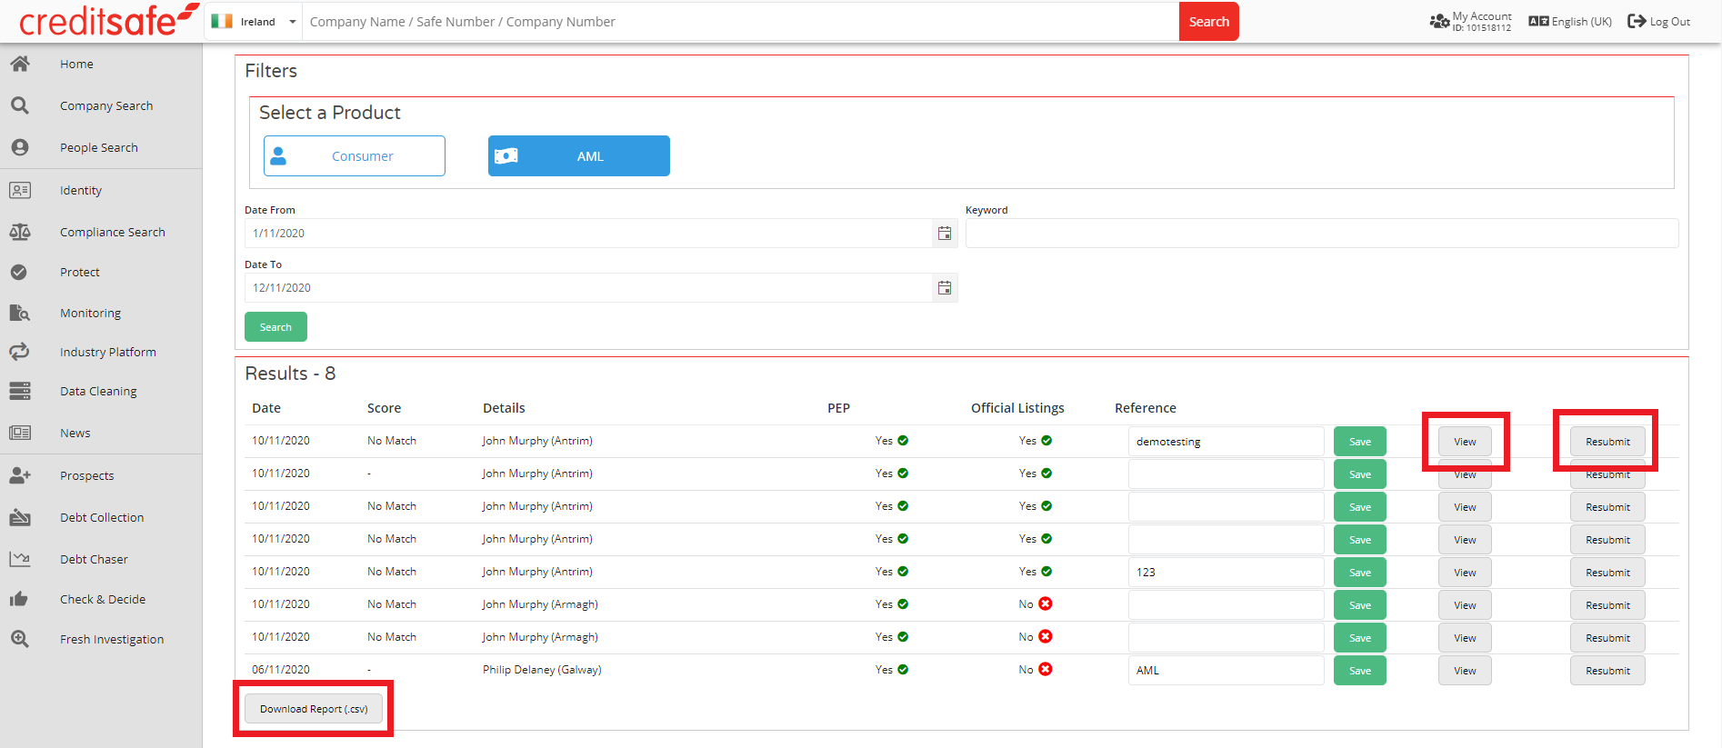This screenshot has width=1722, height=748.
Task: Resubmit the Philip Delaney (Galway) search
Action: 1607,671
